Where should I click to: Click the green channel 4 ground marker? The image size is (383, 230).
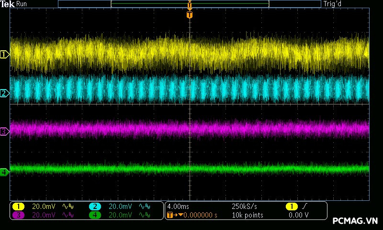coord(4,172)
